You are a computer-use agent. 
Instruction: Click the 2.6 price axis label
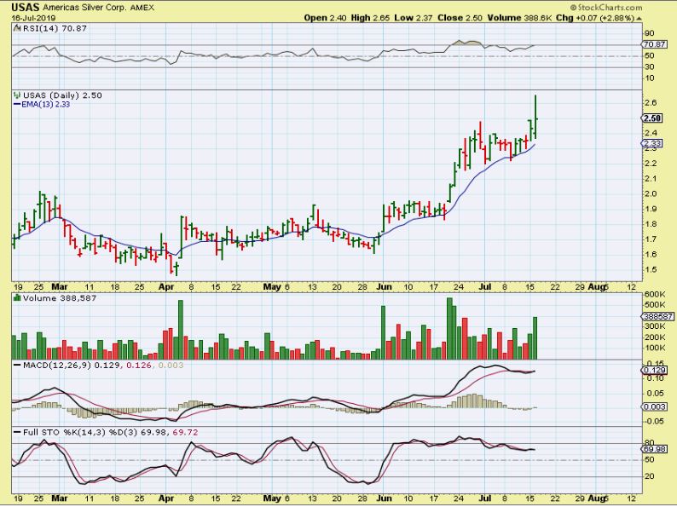651,103
